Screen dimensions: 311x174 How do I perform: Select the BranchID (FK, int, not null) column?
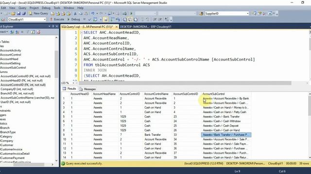17,93
